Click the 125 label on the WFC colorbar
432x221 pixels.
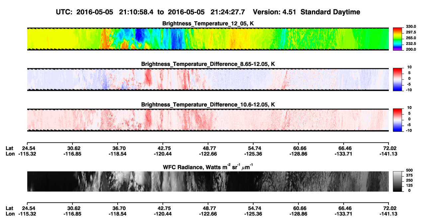410,186
